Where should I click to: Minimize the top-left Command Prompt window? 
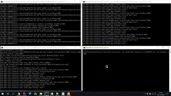pyautogui.click(x=69, y=2)
